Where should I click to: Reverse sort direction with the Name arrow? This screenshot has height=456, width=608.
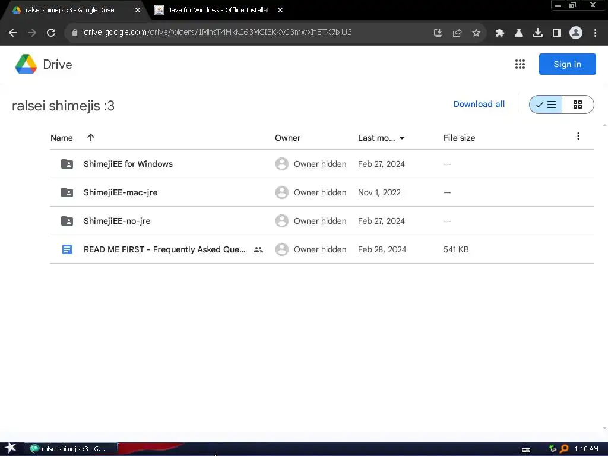click(x=91, y=137)
